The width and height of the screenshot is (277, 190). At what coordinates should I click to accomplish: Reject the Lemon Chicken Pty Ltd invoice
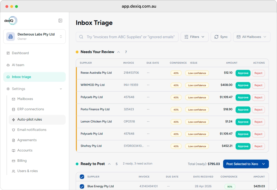tap(258, 122)
